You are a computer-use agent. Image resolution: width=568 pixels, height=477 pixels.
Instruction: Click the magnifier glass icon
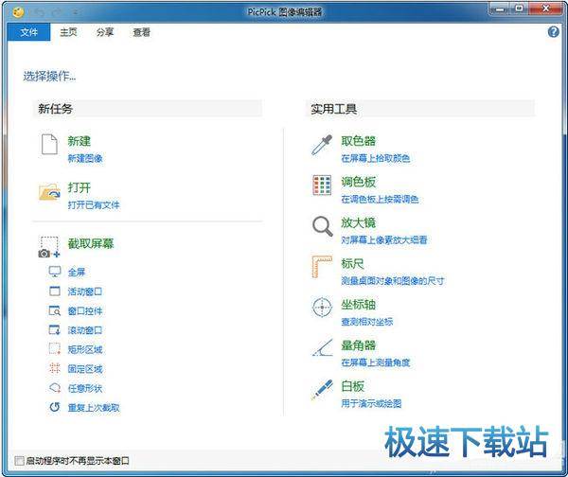(322, 226)
